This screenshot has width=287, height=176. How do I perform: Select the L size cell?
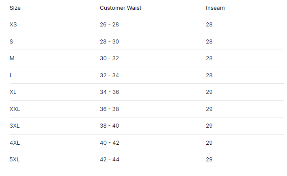click(x=11, y=75)
